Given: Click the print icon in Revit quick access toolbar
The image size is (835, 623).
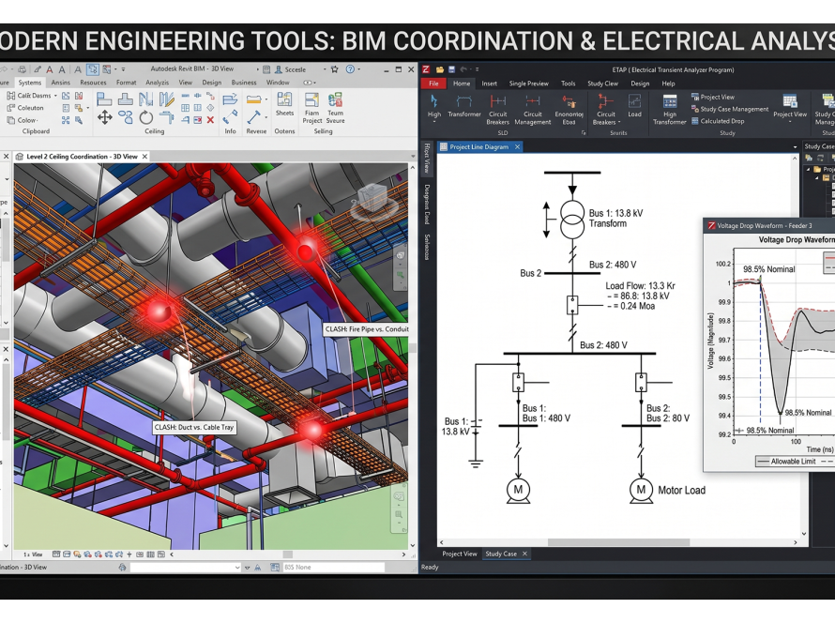Looking at the screenshot, I should pos(22,69).
